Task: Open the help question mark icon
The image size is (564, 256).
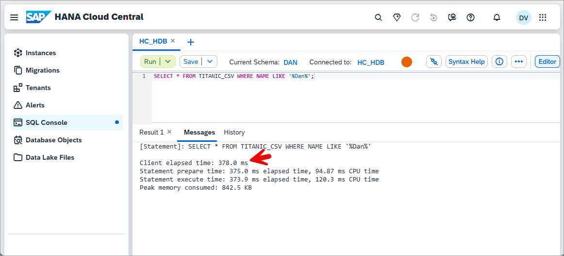Action: (470, 17)
